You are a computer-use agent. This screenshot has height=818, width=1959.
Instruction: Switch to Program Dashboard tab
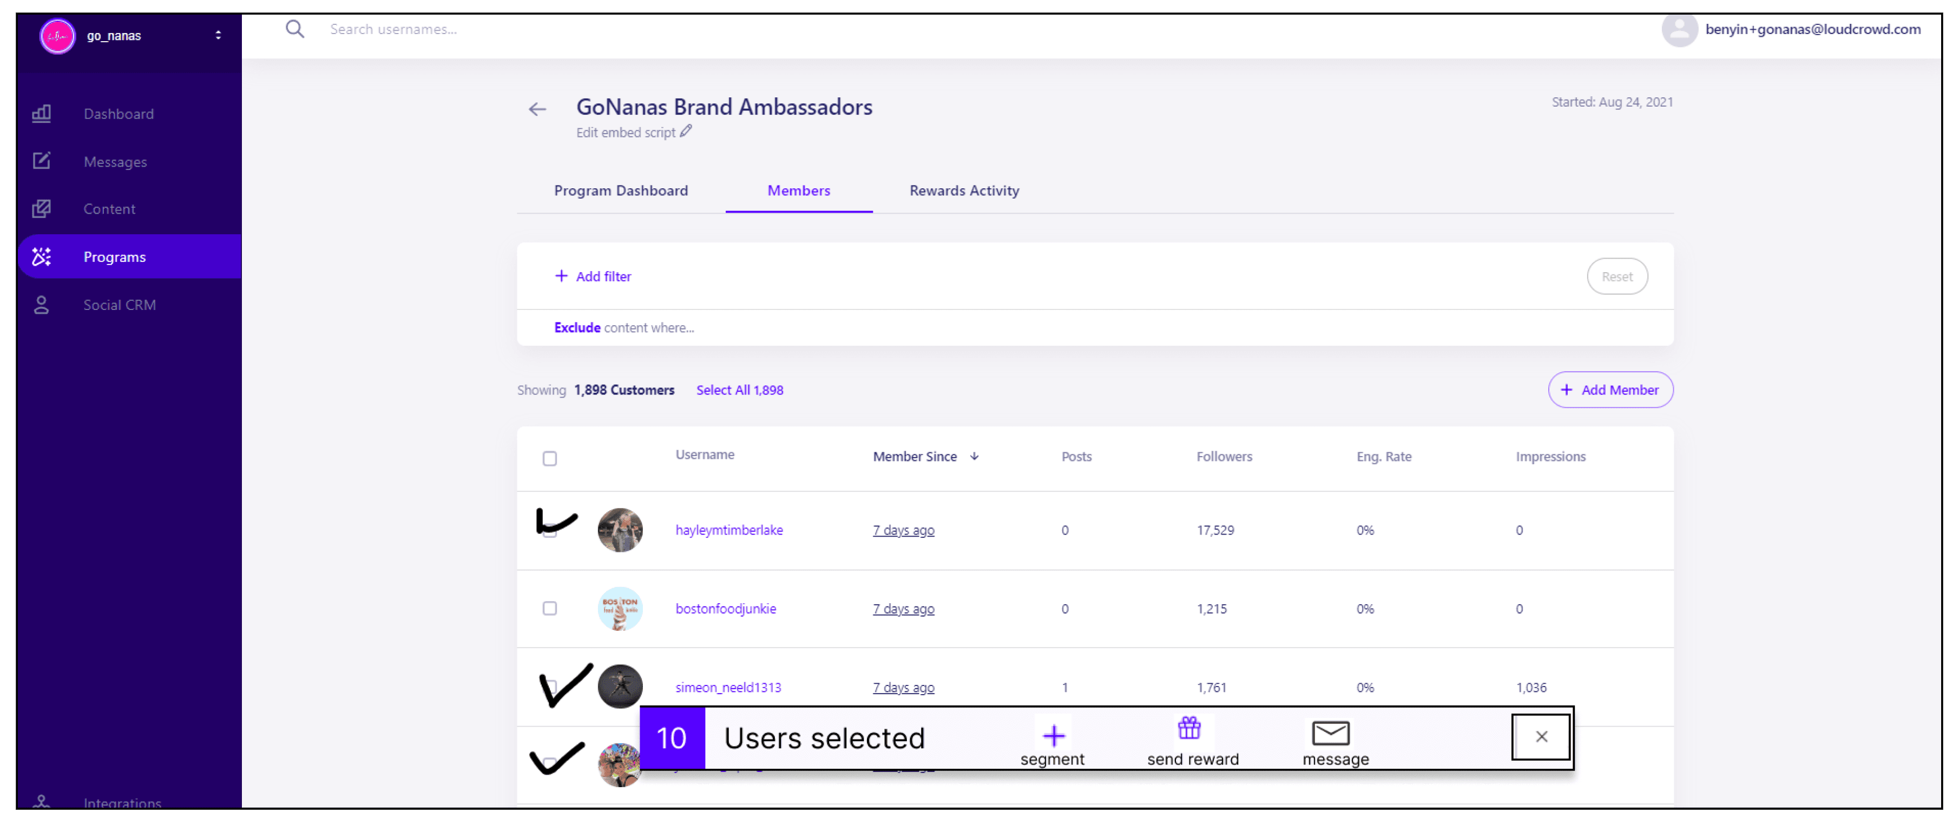[x=621, y=191]
